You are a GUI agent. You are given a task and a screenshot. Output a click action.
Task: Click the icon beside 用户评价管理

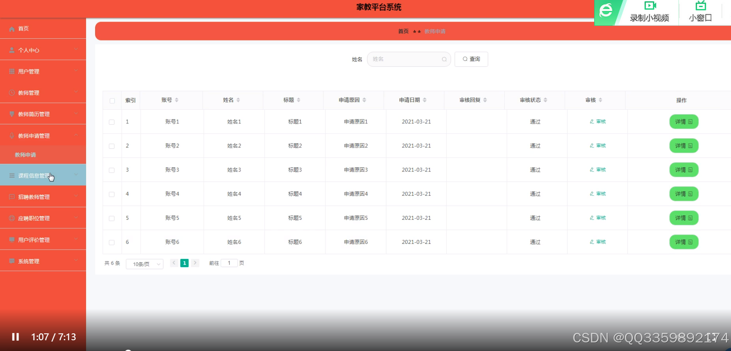click(x=12, y=240)
